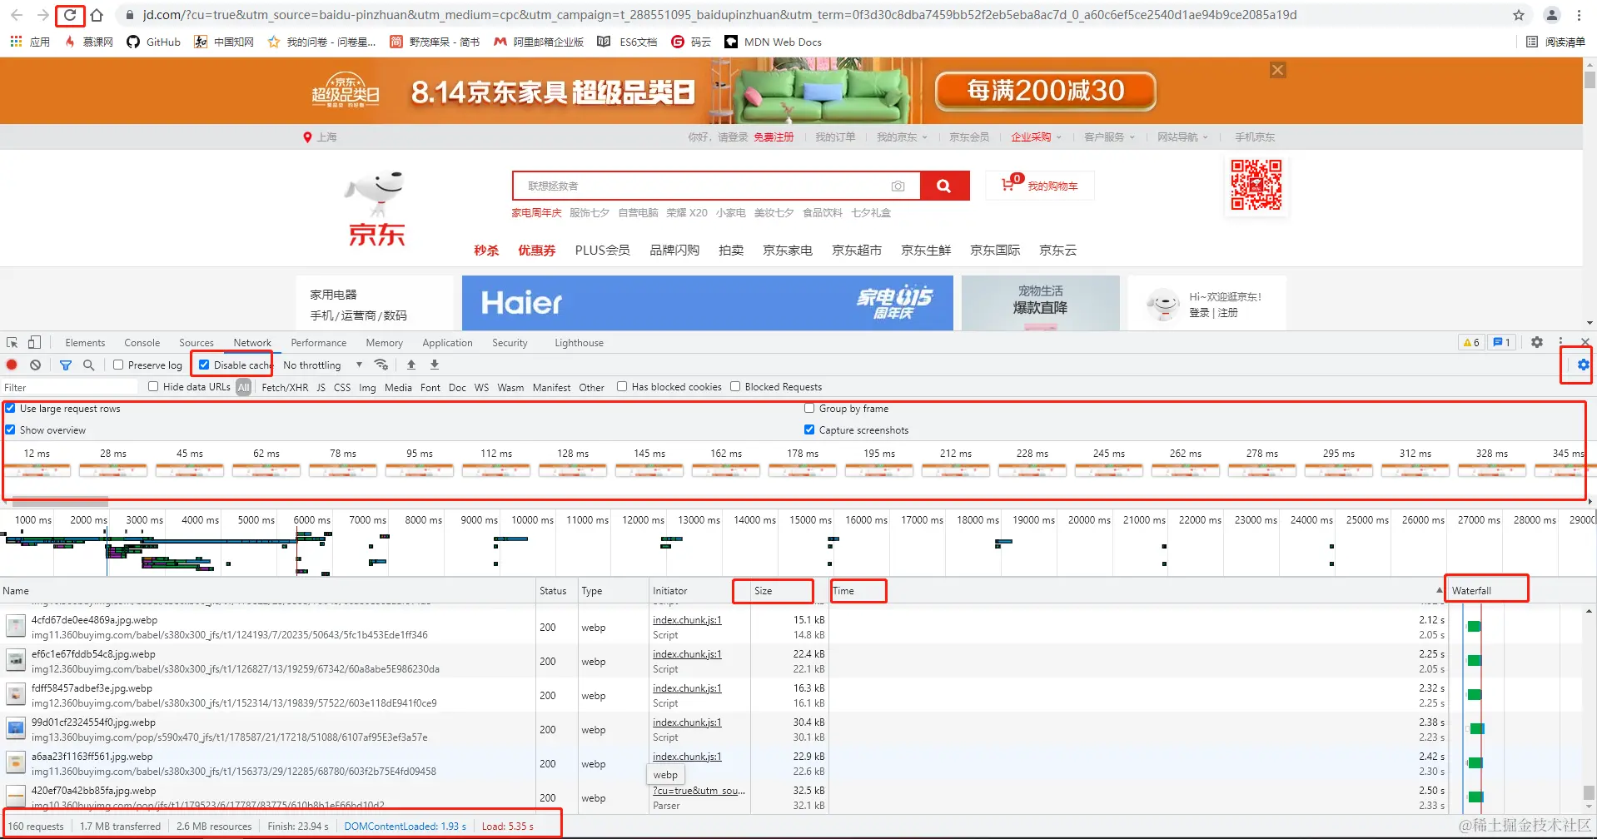Viewport: 1597px width, 839px height.
Task: Bookmark this page with the star icon
Action: [x=1519, y=15]
